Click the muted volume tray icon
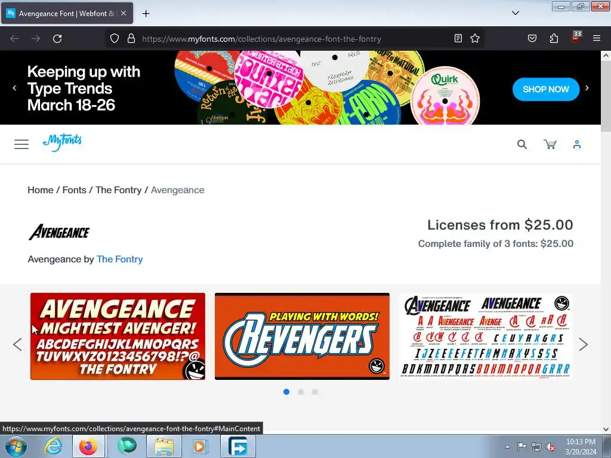 [x=551, y=447]
